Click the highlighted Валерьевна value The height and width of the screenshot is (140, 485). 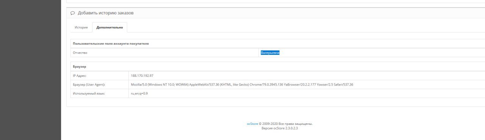270,53
